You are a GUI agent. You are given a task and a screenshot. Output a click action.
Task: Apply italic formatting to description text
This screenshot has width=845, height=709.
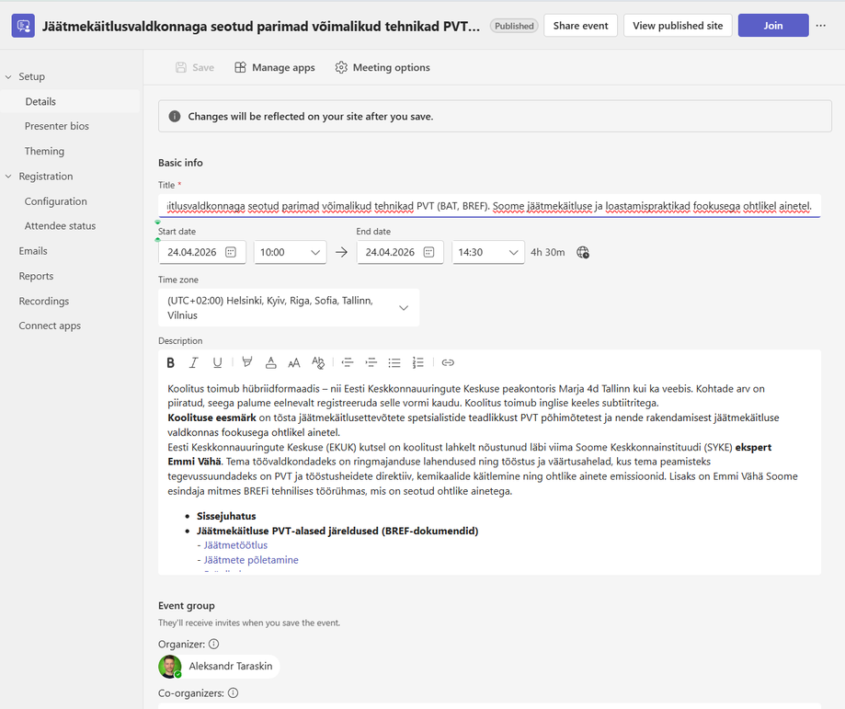194,362
